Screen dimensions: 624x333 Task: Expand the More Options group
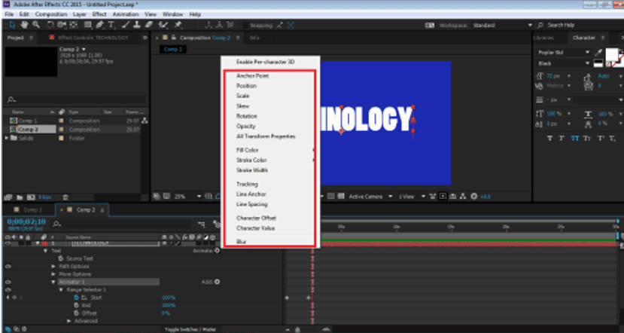[x=53, y=274]
